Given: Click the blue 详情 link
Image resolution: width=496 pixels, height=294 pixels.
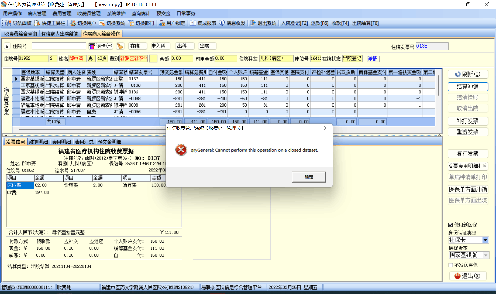Looking at the screenshot, I should coord(372,59).
